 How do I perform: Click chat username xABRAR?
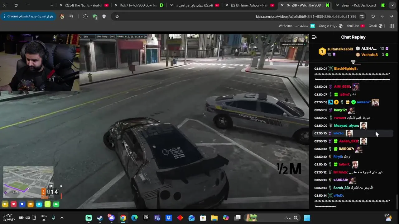coord(340,180)
